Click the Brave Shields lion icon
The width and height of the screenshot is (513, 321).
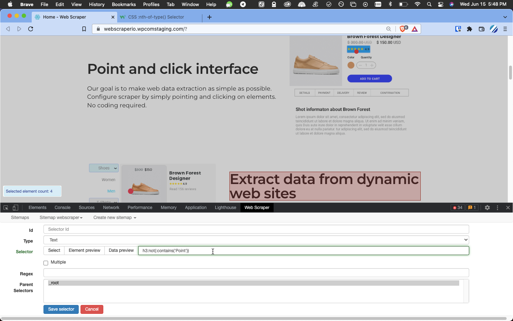(x=403, y=29)
